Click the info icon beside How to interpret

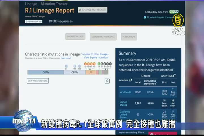coord(145,17)
